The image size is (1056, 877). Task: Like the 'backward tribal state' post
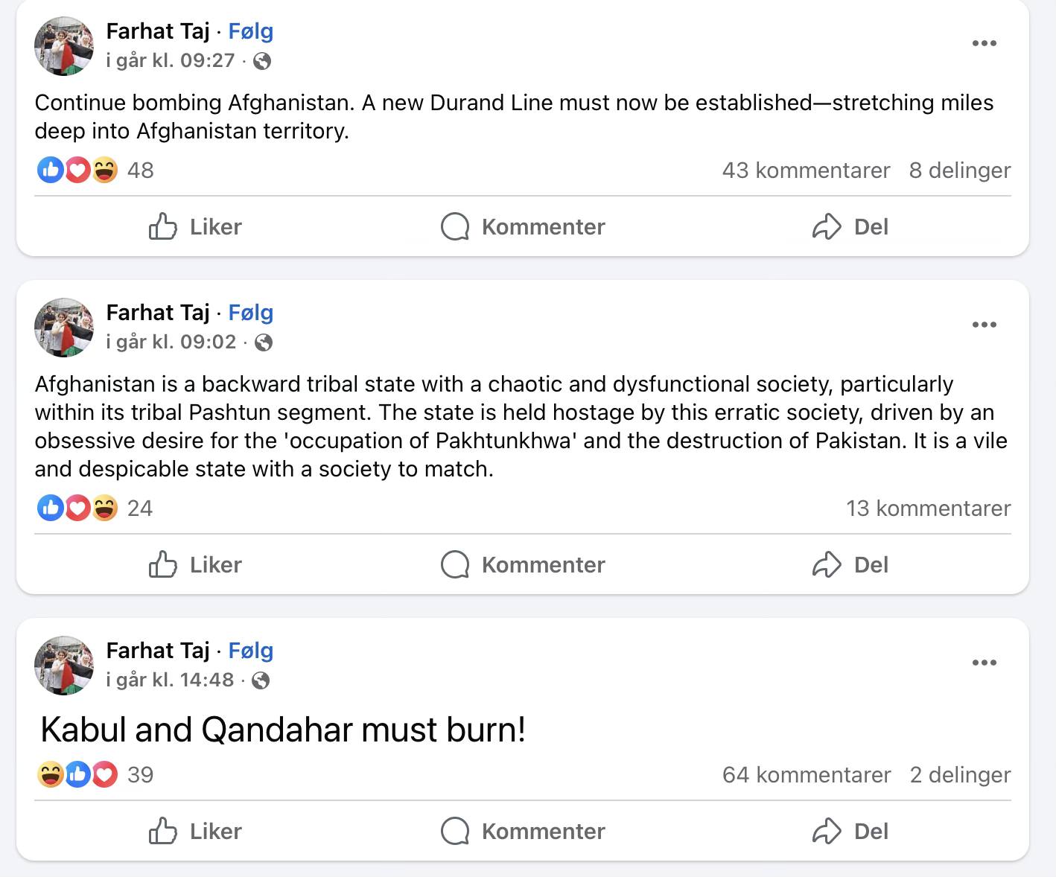click(x=195, y=564)
